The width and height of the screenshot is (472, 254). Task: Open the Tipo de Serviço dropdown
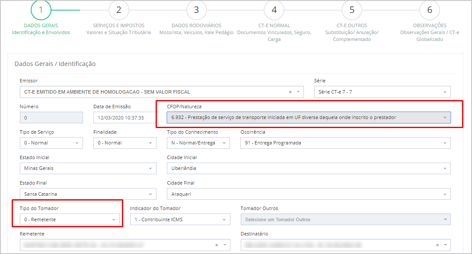click(51, 143)
